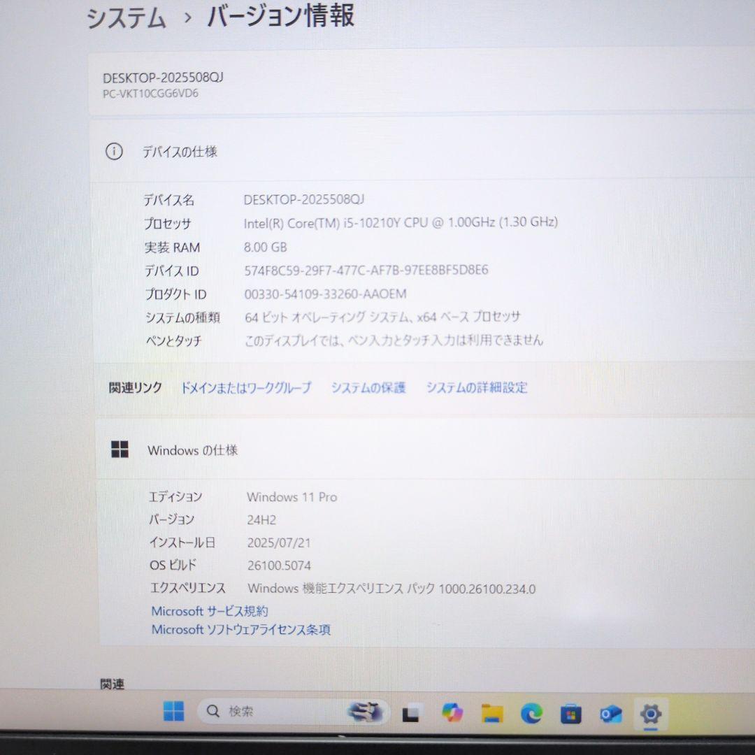Click the Windows logo next to Windows の仕様
This screenshot has width=755, height=755.
tap(120, 450)
